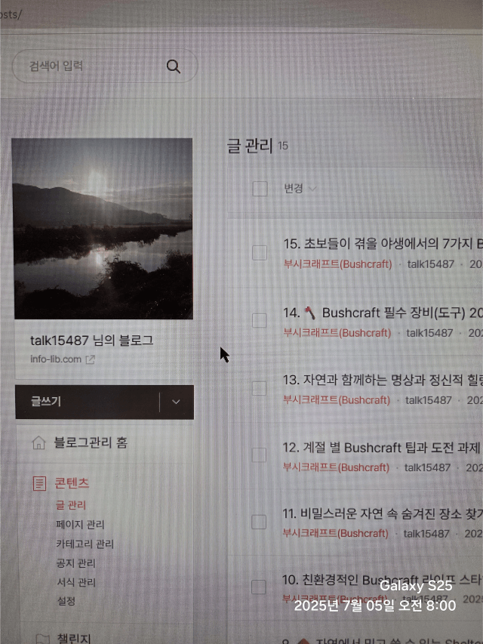This screenshot has width=483, height=644.
Task: Expand the 글쓰기 dropdown arrow
Action: (176, 402)
